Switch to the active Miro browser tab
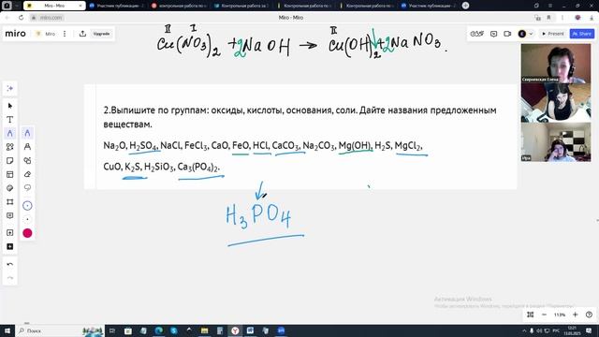 coord(54,6)
